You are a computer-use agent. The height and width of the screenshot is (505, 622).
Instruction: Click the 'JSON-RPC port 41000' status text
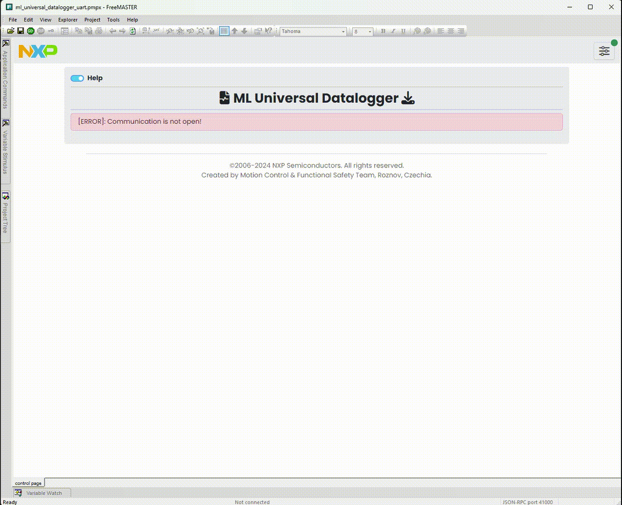[527, 502]
